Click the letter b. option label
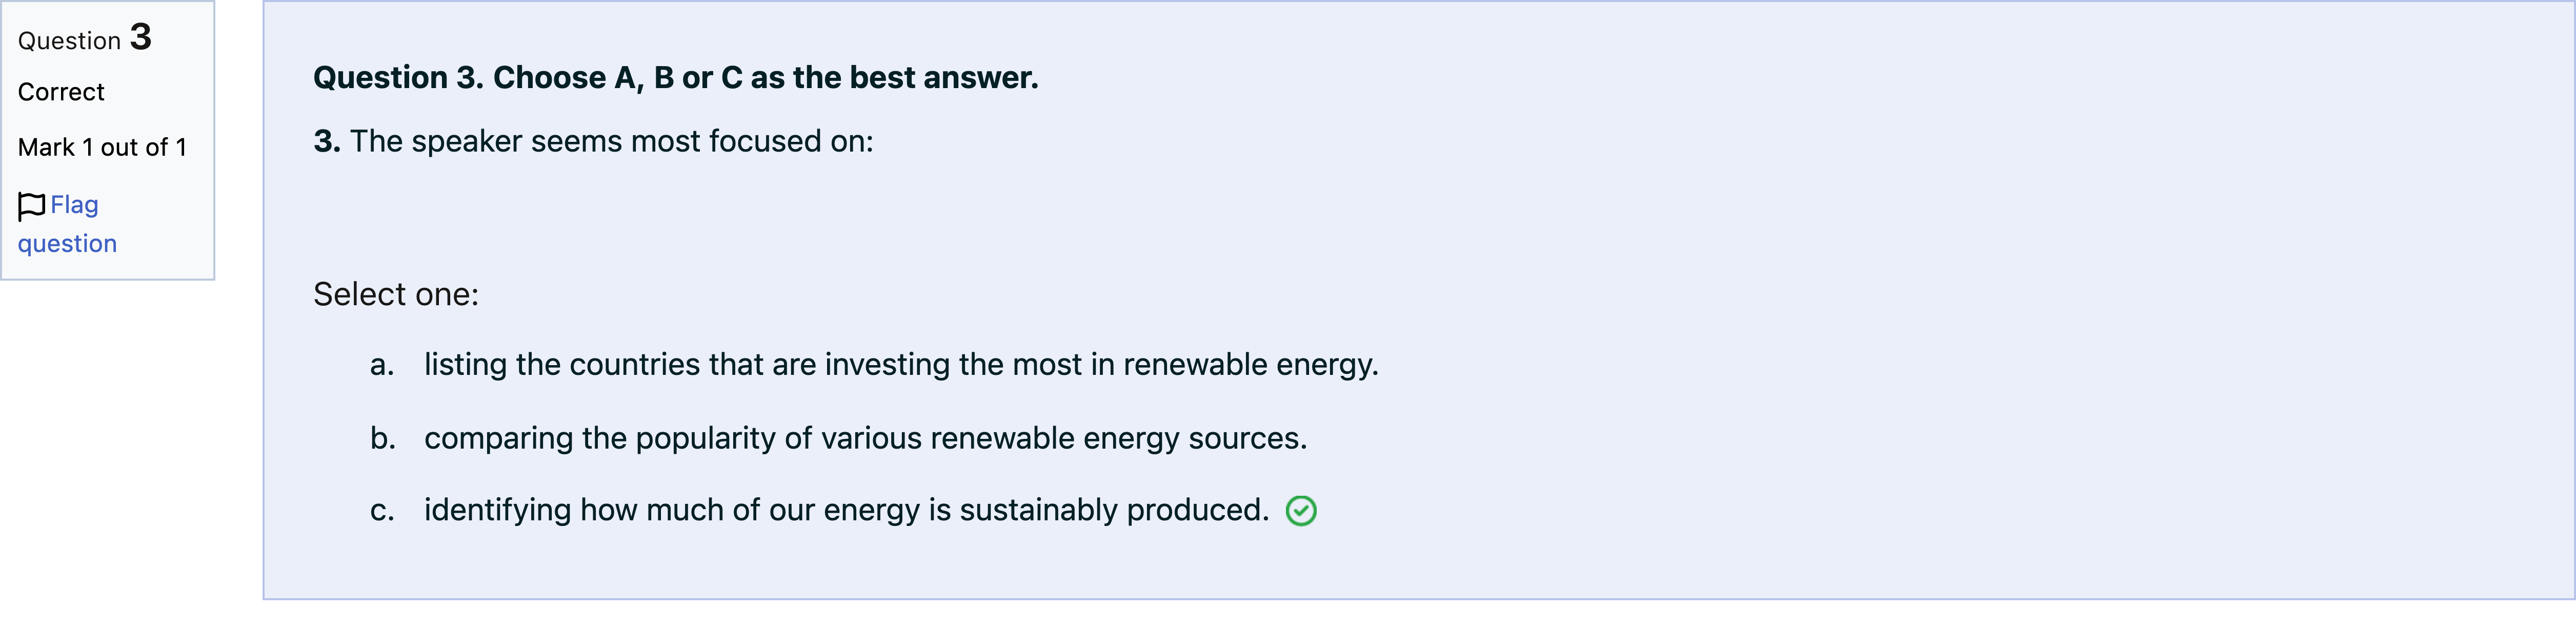Viewport: 2576px width, 633px height. coord(383,438)
